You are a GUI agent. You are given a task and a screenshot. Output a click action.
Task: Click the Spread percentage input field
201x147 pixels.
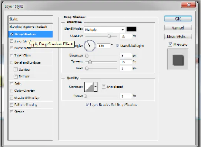point(126,62)
